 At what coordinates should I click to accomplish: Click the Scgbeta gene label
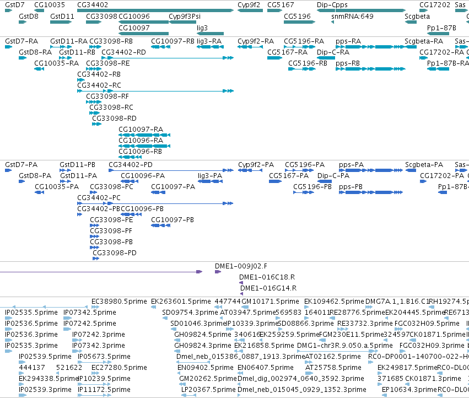pyautogui.click(x=417, y=16)
